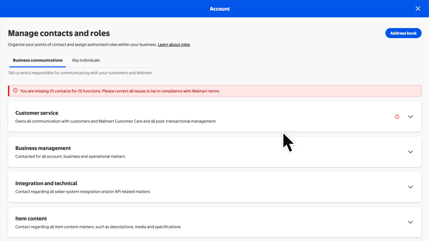The image size is (429, 241).
Task: Click the Manage contacts and roles title
Action: pos(59,33)
